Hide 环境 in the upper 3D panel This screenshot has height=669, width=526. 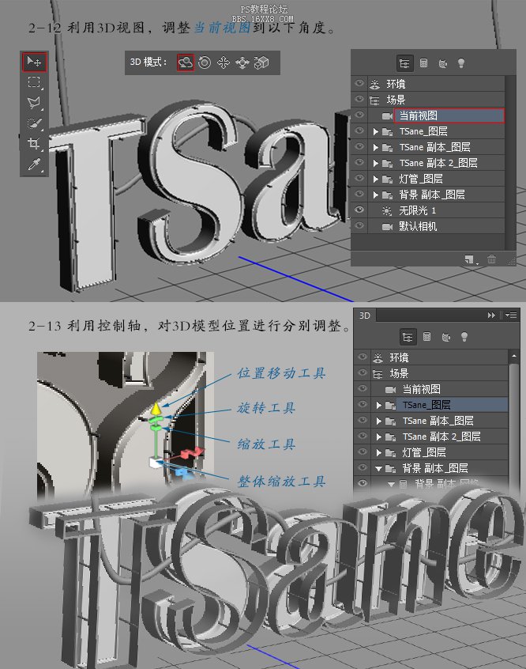359,84
